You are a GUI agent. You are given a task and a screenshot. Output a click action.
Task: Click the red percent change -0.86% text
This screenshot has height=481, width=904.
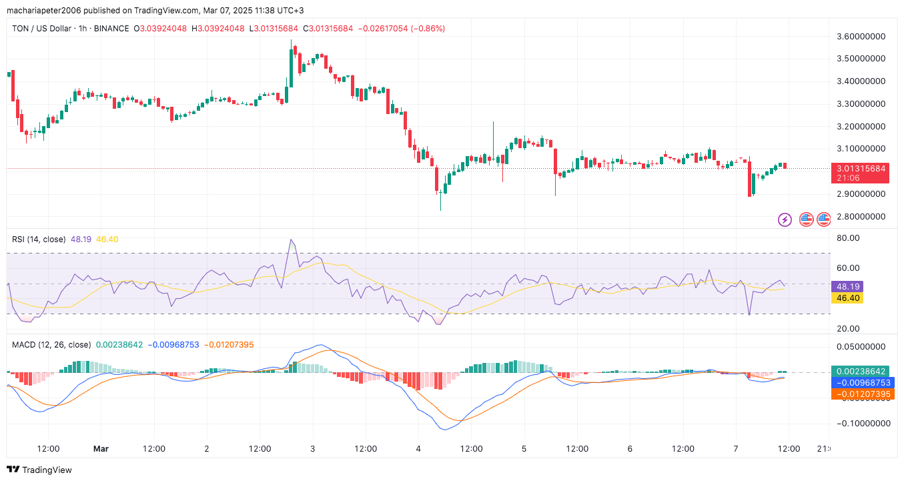tap(427, 29)
